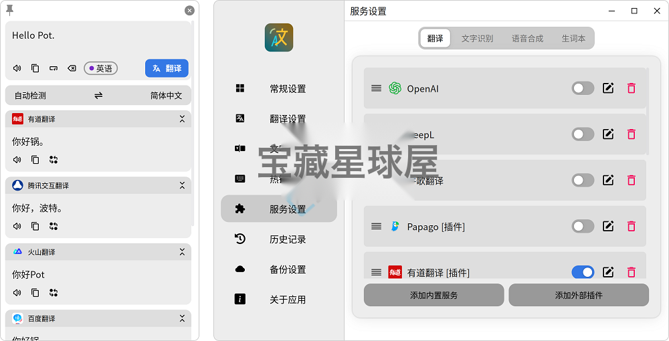Play audio of the 腾讯交互翻译 result
This screenshot has width=669, height=341.
click(x=17, y=227)
